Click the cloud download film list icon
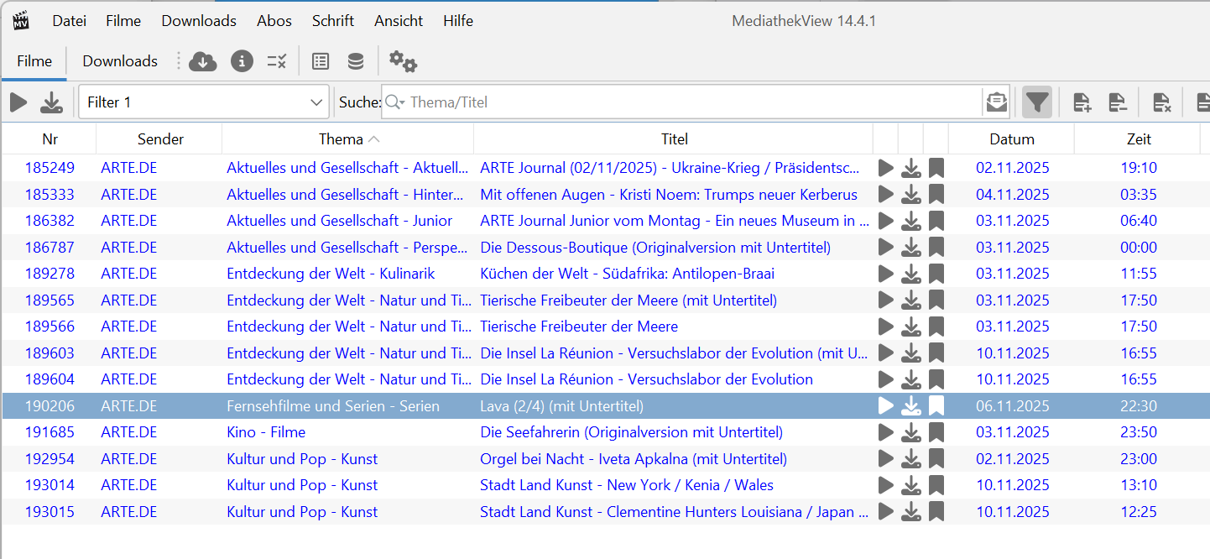 coord(203,61)
